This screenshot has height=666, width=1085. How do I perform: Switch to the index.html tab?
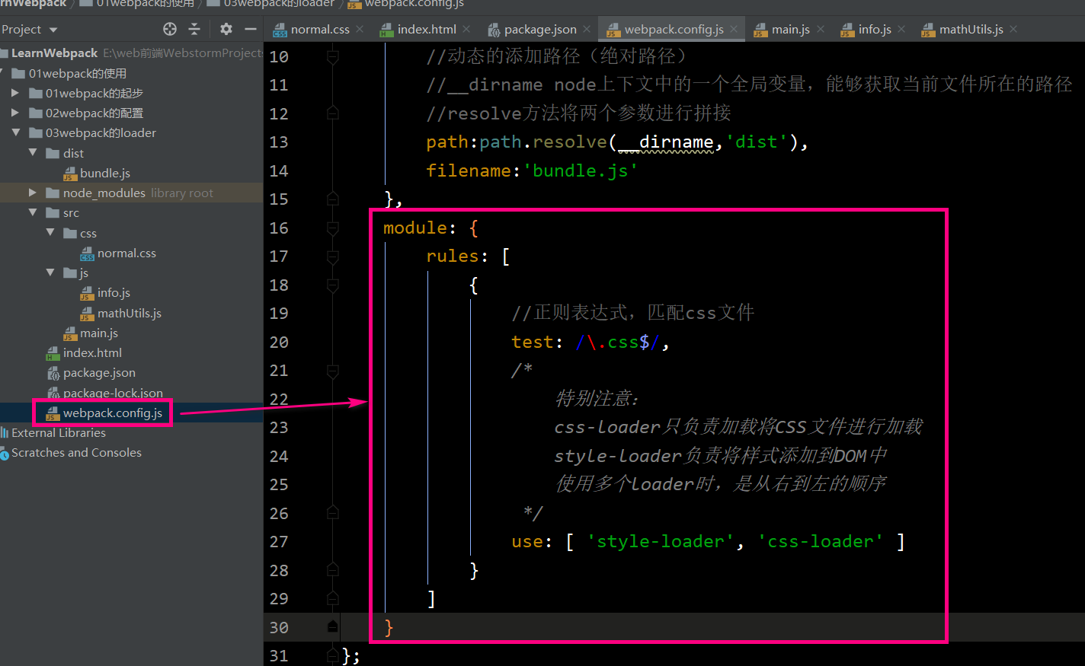click(426, 29)
